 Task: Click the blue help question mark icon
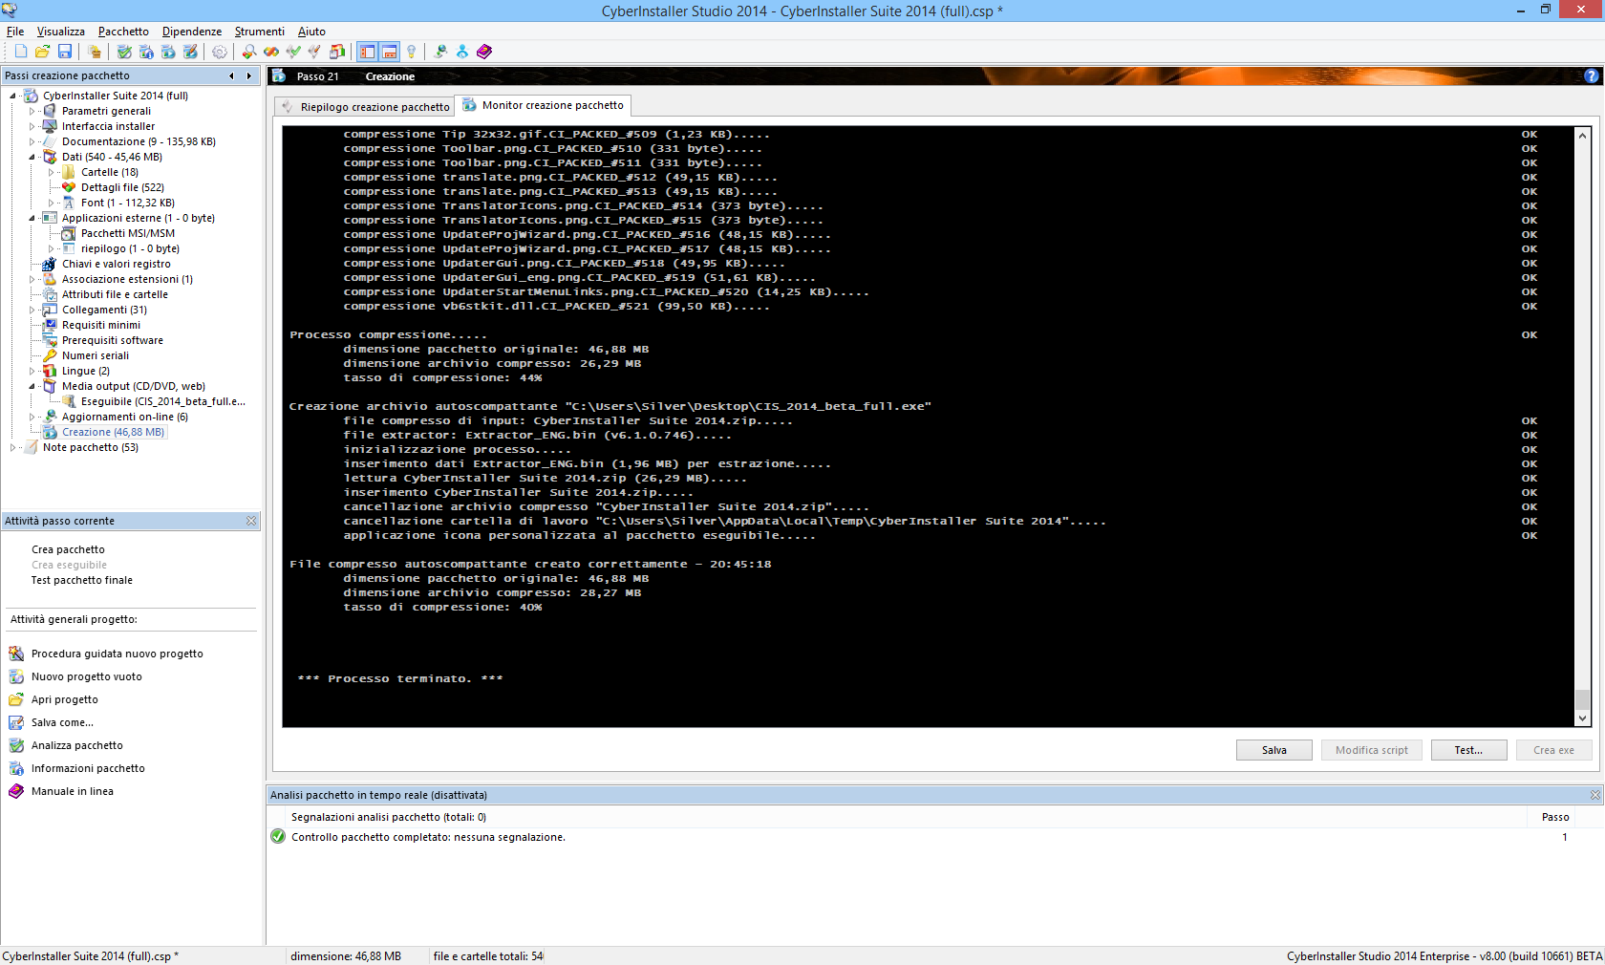pyautogui.click(x=1591, y=76)
